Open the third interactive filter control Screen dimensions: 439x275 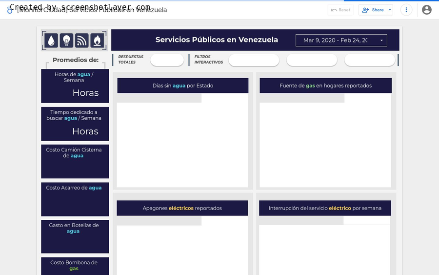(370, 60)
